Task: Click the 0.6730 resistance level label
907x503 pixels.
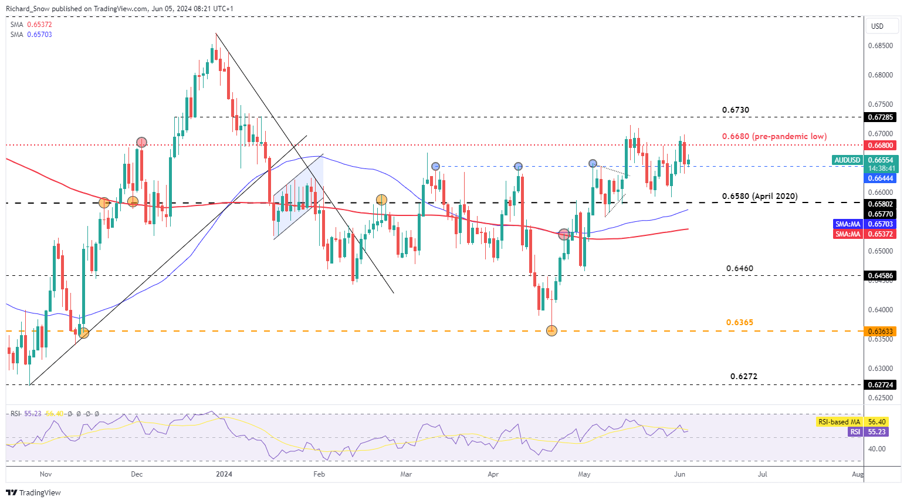Action: click(x=735, y=110)
